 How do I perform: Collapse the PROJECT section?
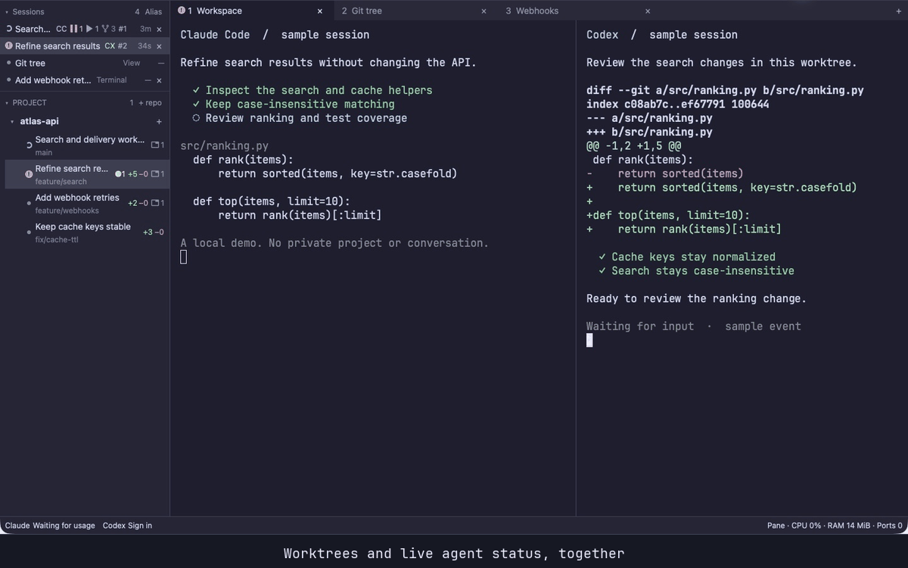tap(7, 102)
